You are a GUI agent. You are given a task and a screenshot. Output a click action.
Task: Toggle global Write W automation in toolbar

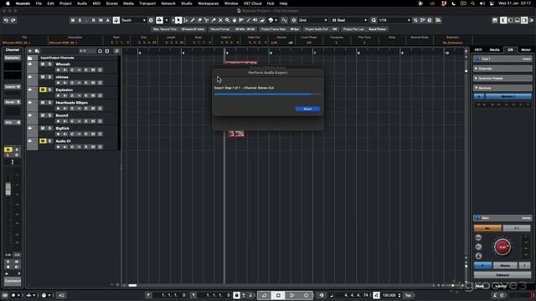tap(100, 20)
